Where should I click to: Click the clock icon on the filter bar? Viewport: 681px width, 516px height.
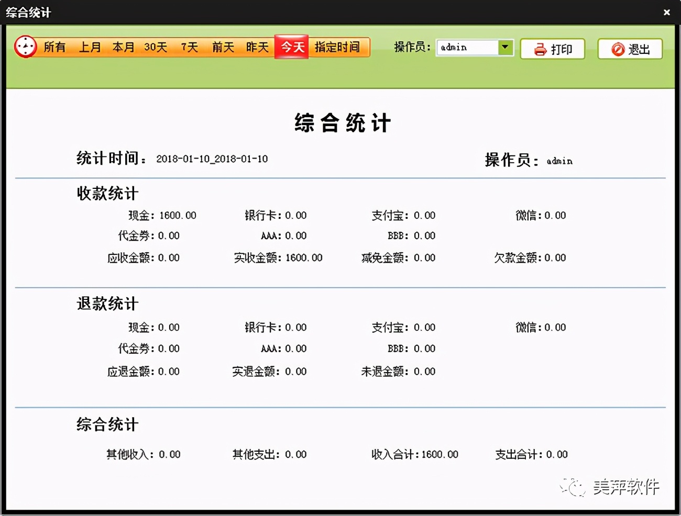click(x=25, y=47)
